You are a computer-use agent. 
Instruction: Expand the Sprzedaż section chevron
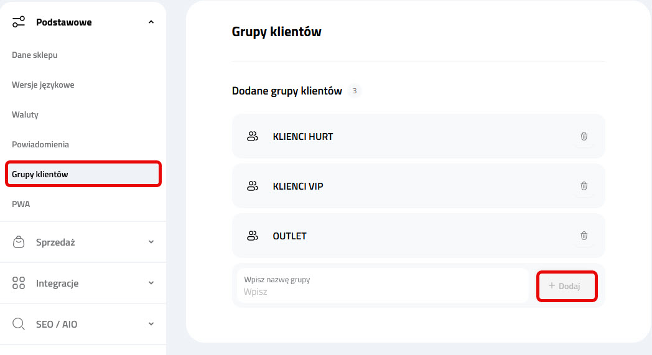click(151, 242)
